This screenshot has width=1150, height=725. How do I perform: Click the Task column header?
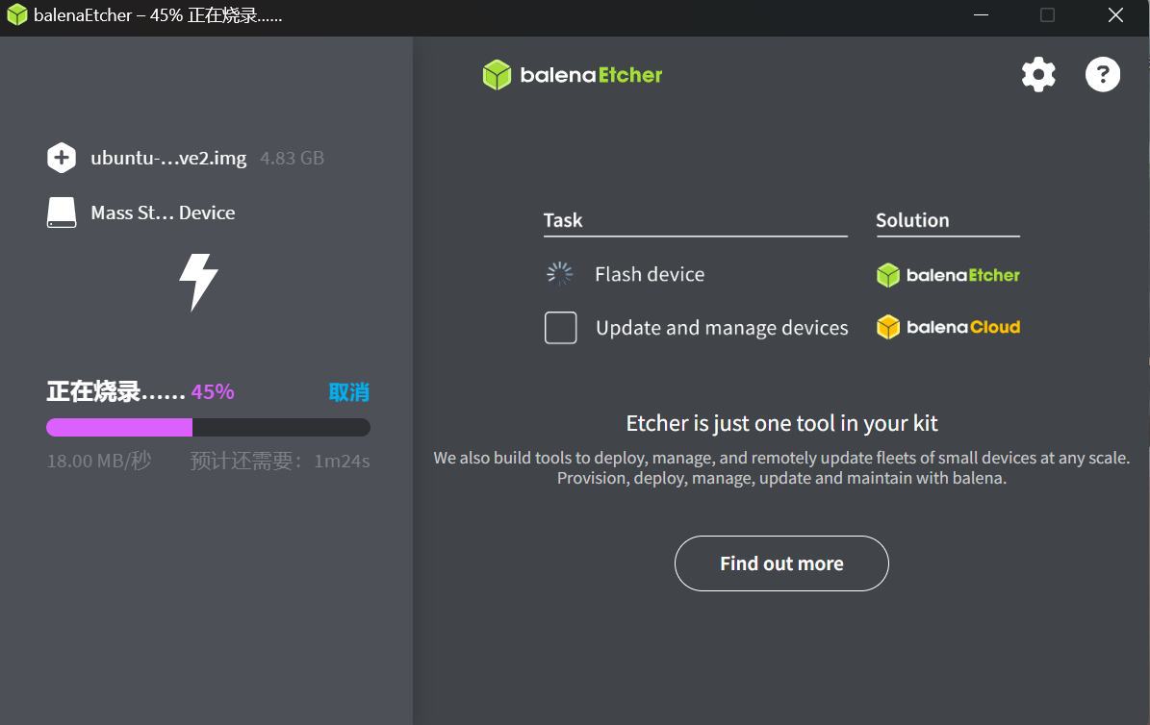563,220
